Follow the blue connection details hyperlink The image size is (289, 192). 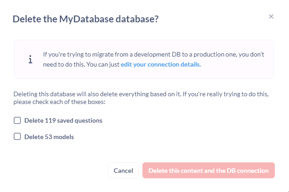pyautogui.click(x=161, y=64)
